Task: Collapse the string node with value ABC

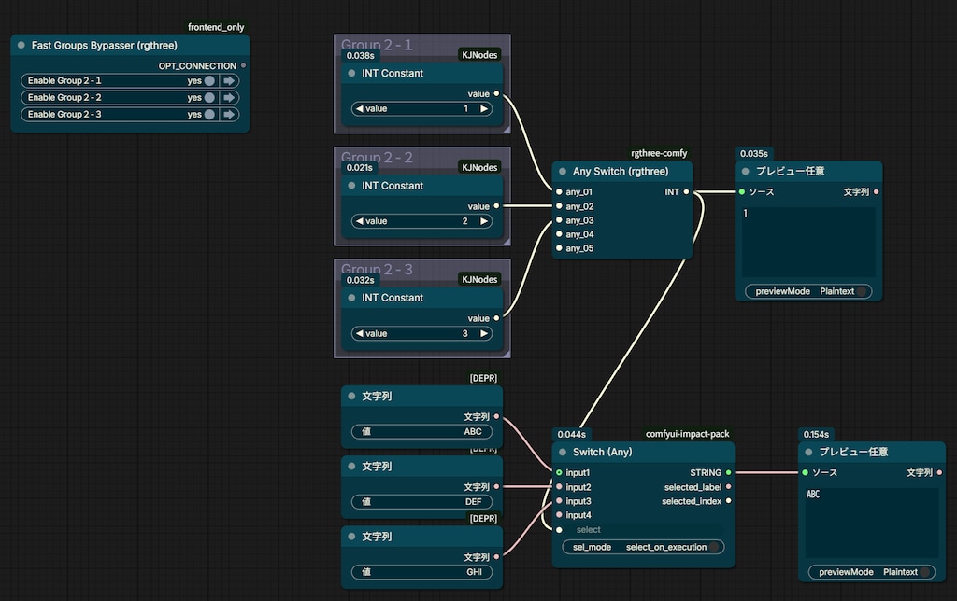Action: [x=351, y=397]
